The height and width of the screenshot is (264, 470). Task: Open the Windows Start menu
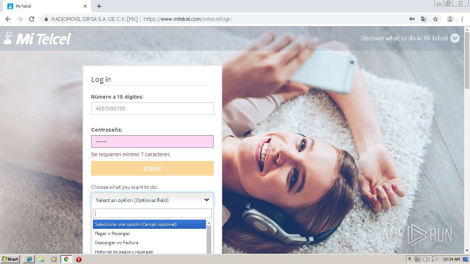(x=10, y=259)
